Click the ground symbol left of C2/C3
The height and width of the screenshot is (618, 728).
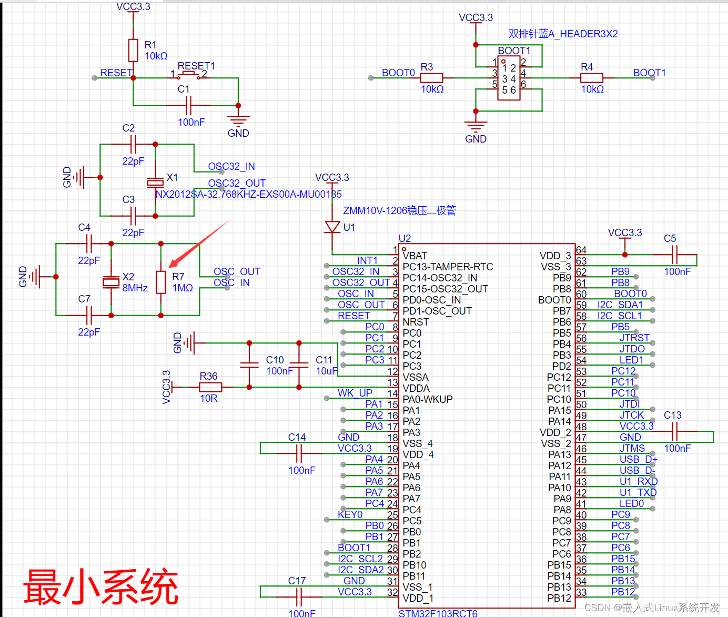click(79, 177)
